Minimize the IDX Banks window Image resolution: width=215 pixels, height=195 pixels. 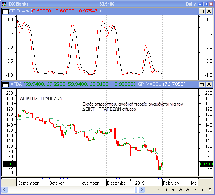[x=200, y=4]
